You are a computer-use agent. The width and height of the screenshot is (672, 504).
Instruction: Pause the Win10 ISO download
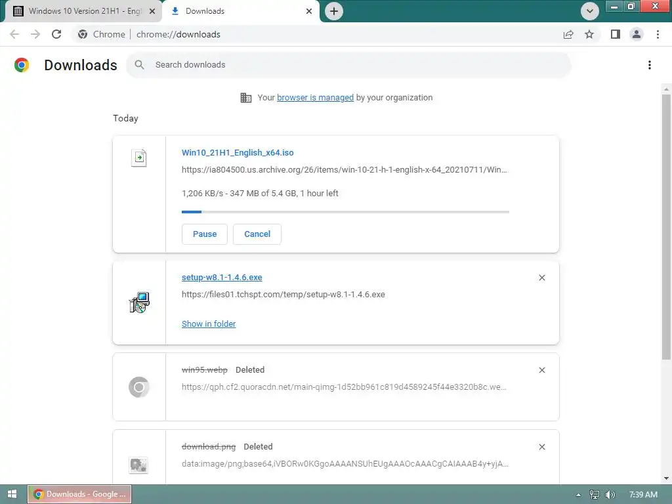pos(205,234)
